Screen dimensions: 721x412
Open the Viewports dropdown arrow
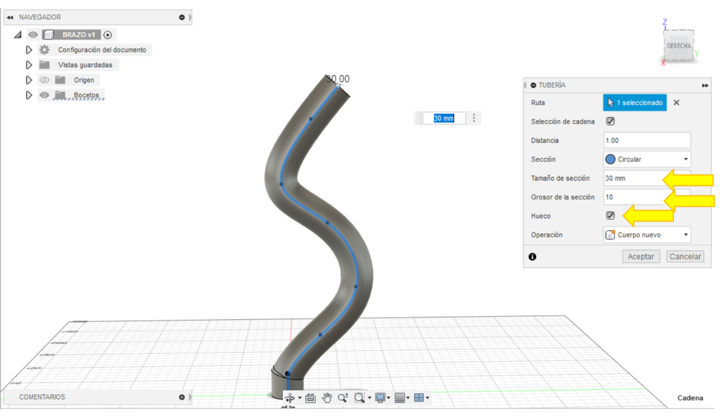click(x=428, y=398)
